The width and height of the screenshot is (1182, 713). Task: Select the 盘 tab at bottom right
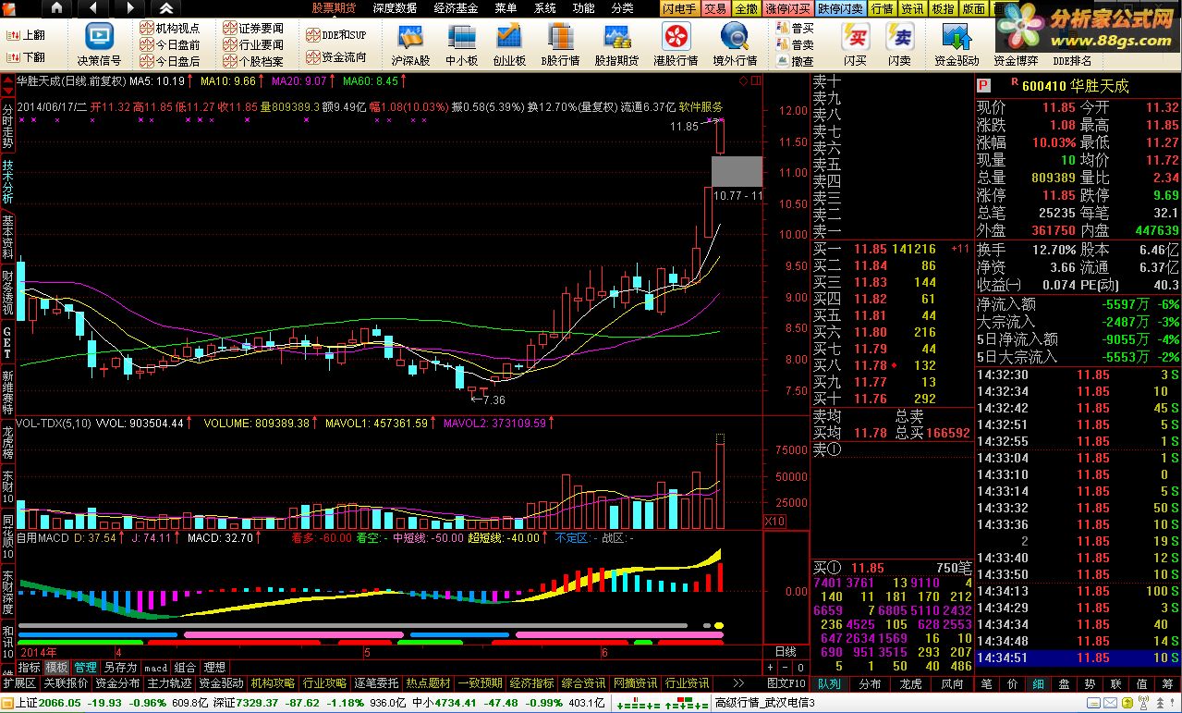coord(1065,683)
